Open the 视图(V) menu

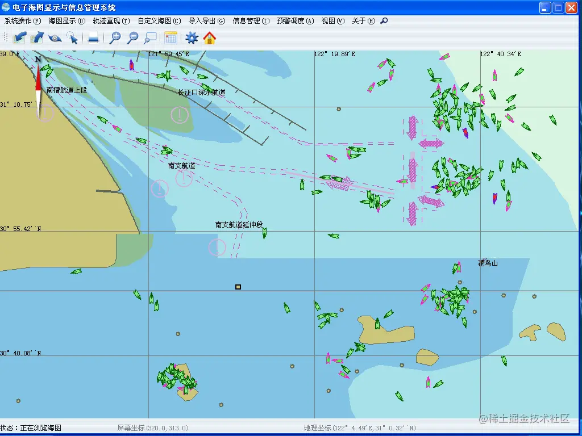click(x=333, y=21)
